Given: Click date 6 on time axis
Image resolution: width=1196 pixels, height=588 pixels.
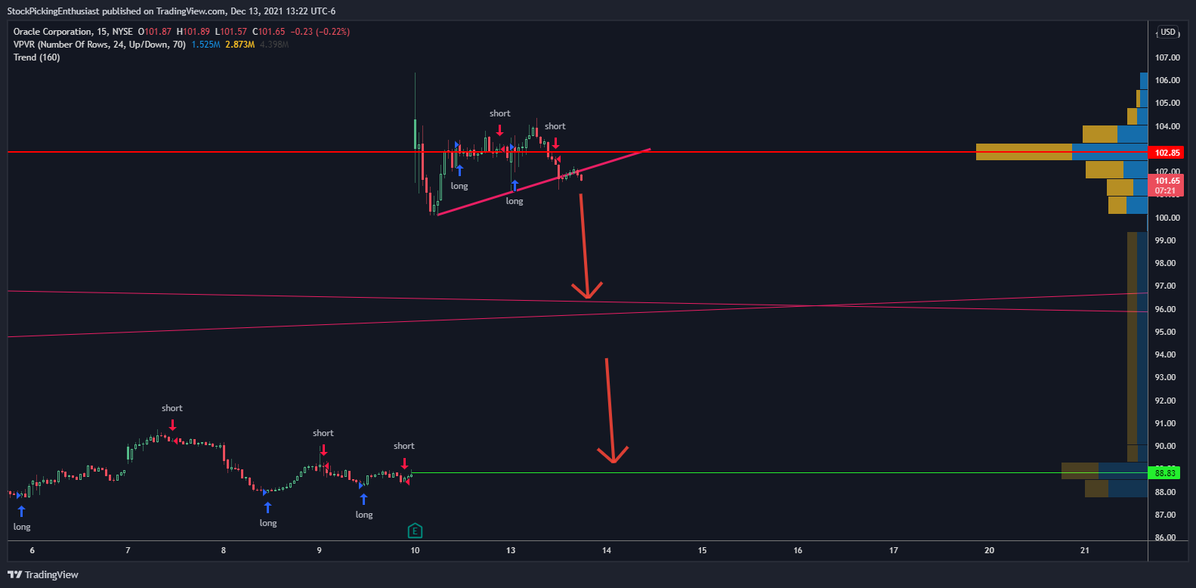Looking at the screenshot, I should click(32, 550).
